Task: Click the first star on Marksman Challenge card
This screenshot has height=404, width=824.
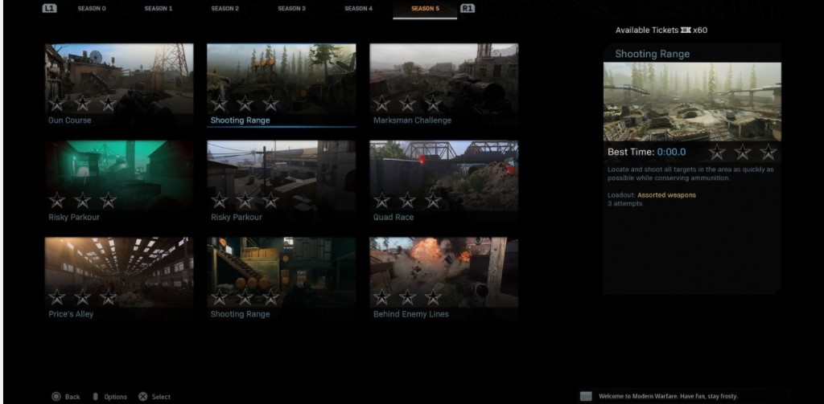Action: click(x=381, y=104)
